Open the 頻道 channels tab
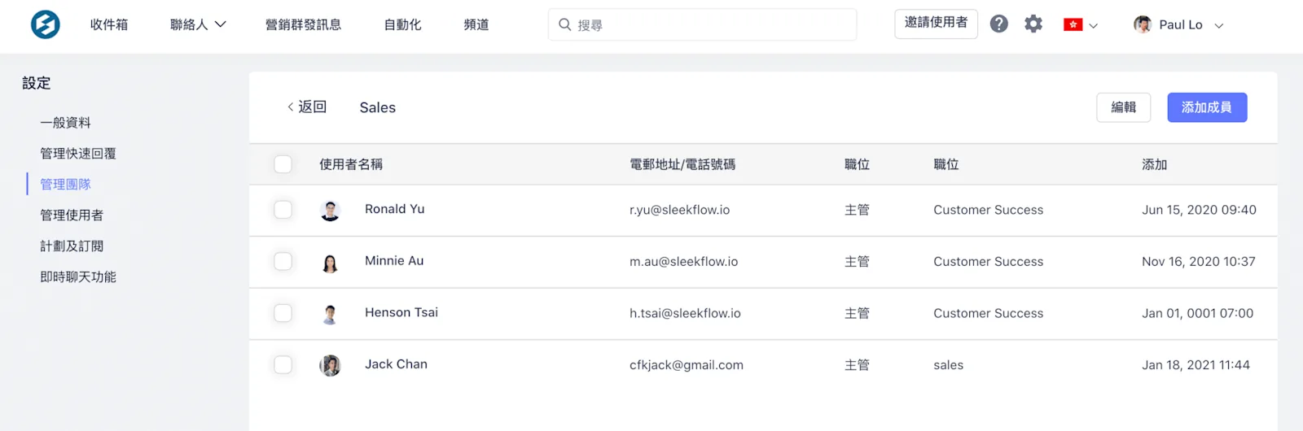The height and width of the screenshot is (431, 1303). pos(476,24)
